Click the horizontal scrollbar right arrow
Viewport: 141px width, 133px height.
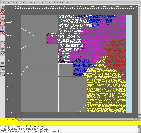[x=136, y=119]
